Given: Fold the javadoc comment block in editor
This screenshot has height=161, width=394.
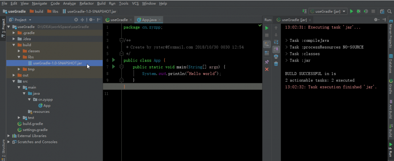Looking at the screenshot, I should click(x=121, y=40).
